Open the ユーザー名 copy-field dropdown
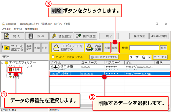The image size is (171, 112). click(x=149, y=57)
